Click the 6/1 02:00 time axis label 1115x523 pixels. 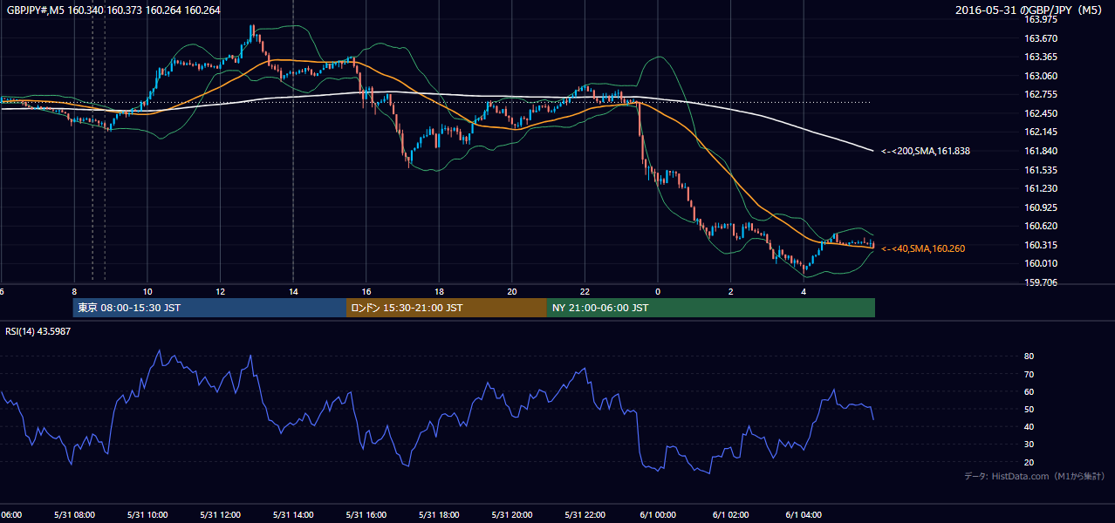[x=731, y=514]
